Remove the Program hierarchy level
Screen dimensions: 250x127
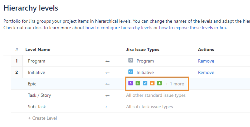pos(206,61)
